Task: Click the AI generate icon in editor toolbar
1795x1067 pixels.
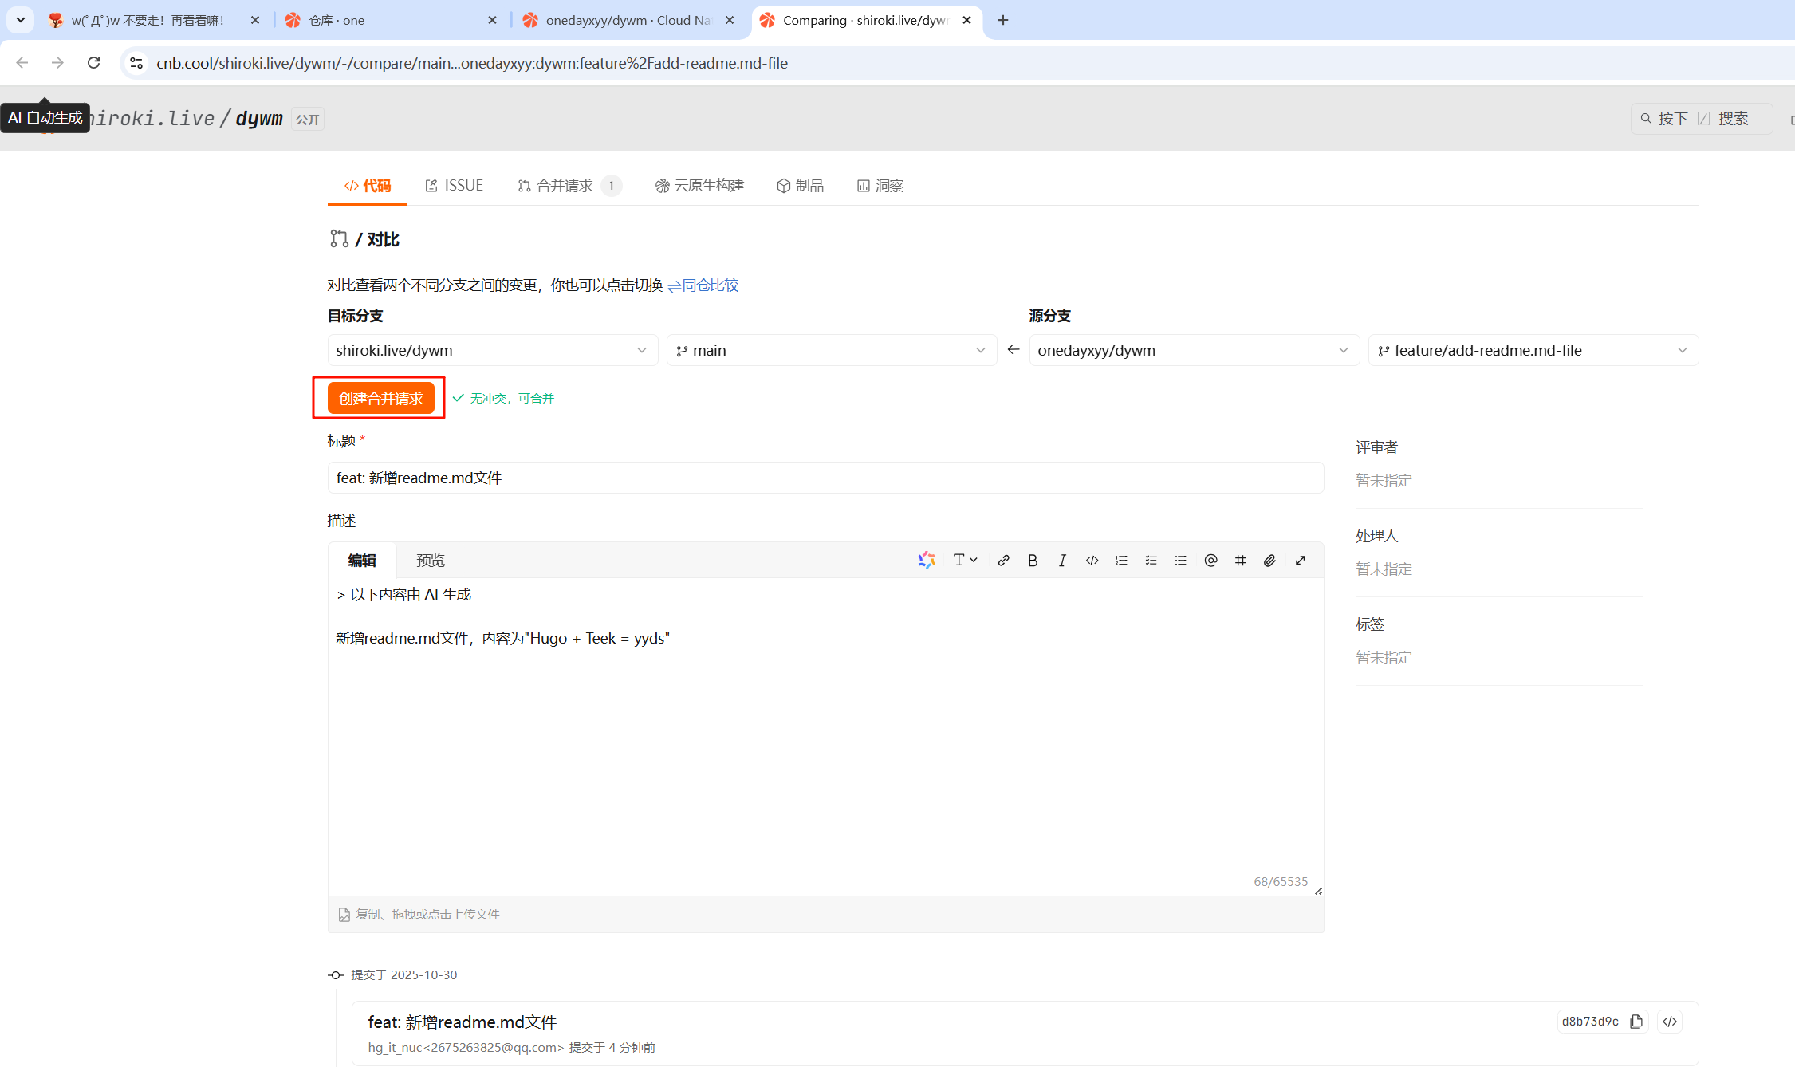Action: coord(926,561)
